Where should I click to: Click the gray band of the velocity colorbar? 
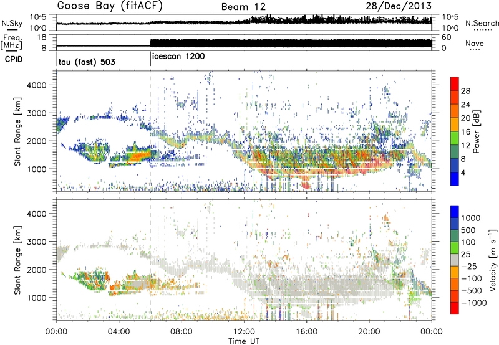click(x=455, y=260)
